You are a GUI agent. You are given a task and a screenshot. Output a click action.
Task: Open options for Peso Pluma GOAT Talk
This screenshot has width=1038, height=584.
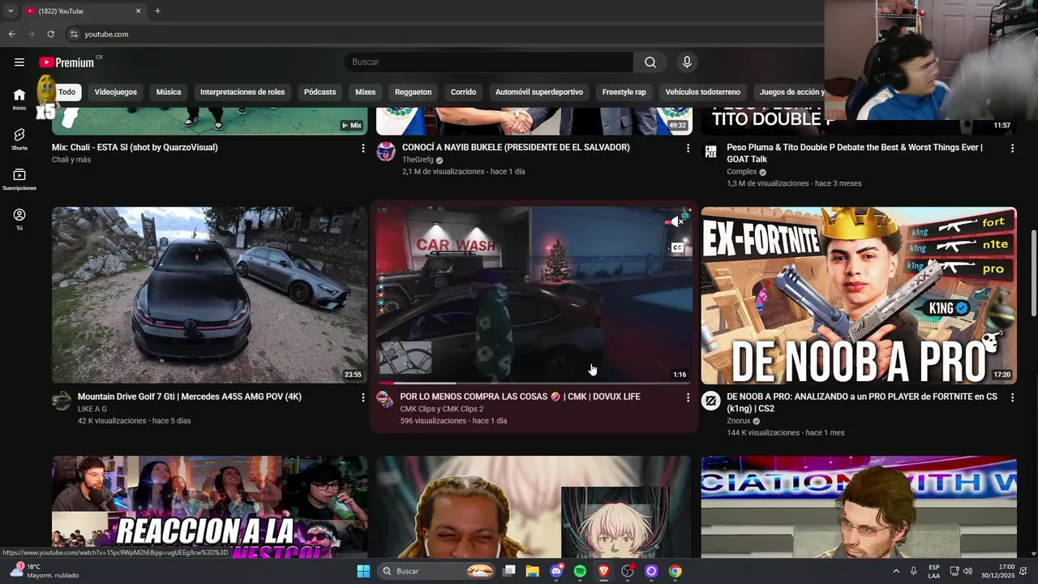click(1012, 148)
